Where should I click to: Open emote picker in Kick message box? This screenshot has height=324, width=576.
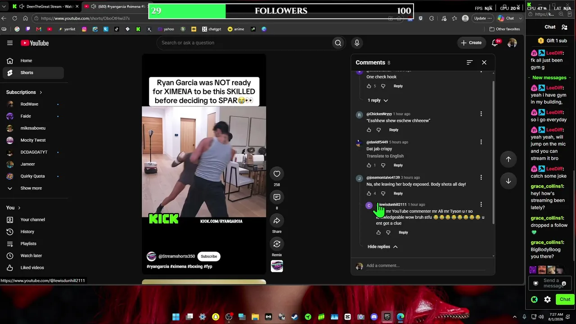[564, 283]
